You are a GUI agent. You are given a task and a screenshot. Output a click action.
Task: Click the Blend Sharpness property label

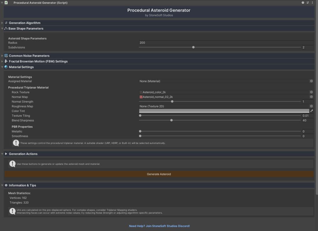pos(23,120)
